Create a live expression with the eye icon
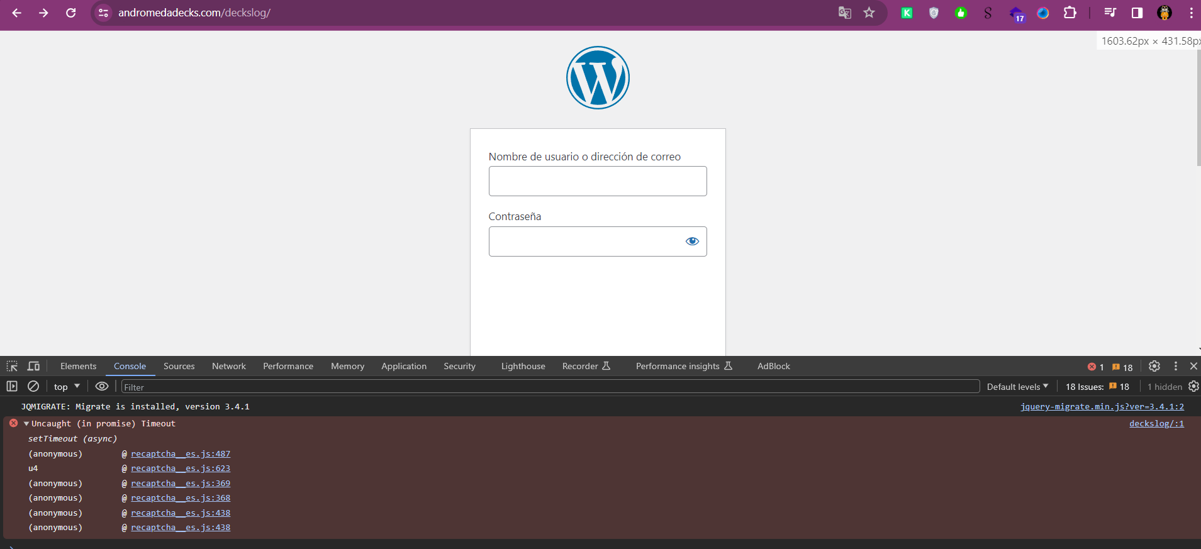Image resolution: width=1201 pixels, height=549 pixels. tap(102, 386)
